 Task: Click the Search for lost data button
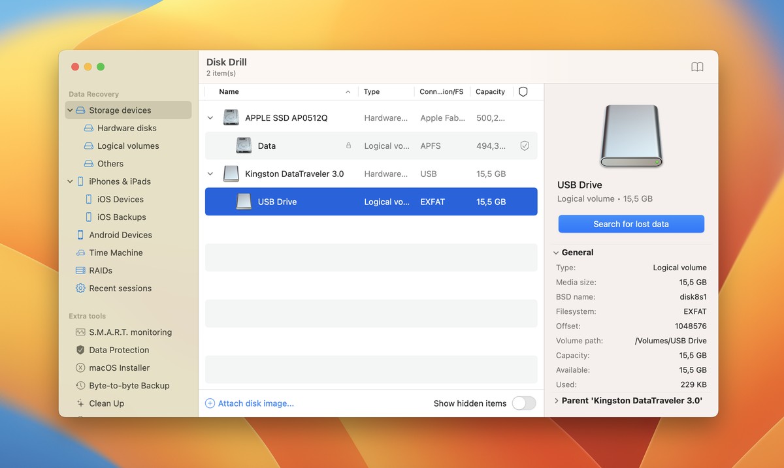tap(631, 224)
